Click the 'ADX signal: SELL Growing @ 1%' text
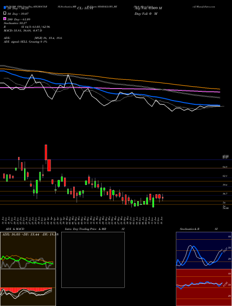The height and width of the screenshot is (306, 232). click(26, 42)
